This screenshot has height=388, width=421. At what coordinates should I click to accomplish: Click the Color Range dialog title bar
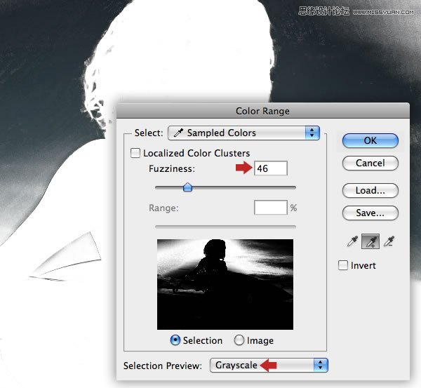tap(262, 111)
